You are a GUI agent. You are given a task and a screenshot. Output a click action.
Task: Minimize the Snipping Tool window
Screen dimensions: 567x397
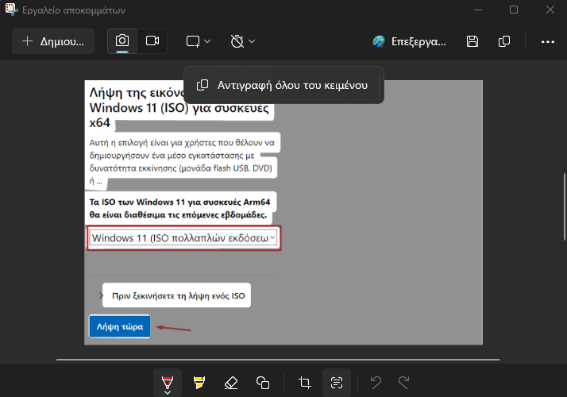tap(478, 10)
